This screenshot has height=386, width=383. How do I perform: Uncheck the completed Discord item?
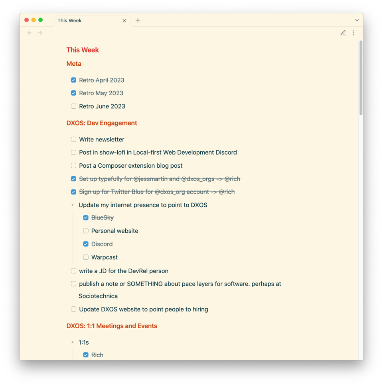(85, 244)
